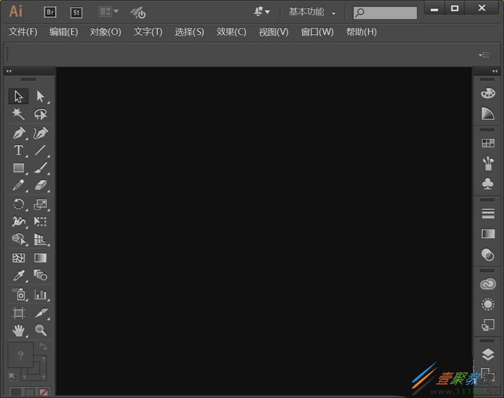Choose the Lasso tool

click(40, 114)
